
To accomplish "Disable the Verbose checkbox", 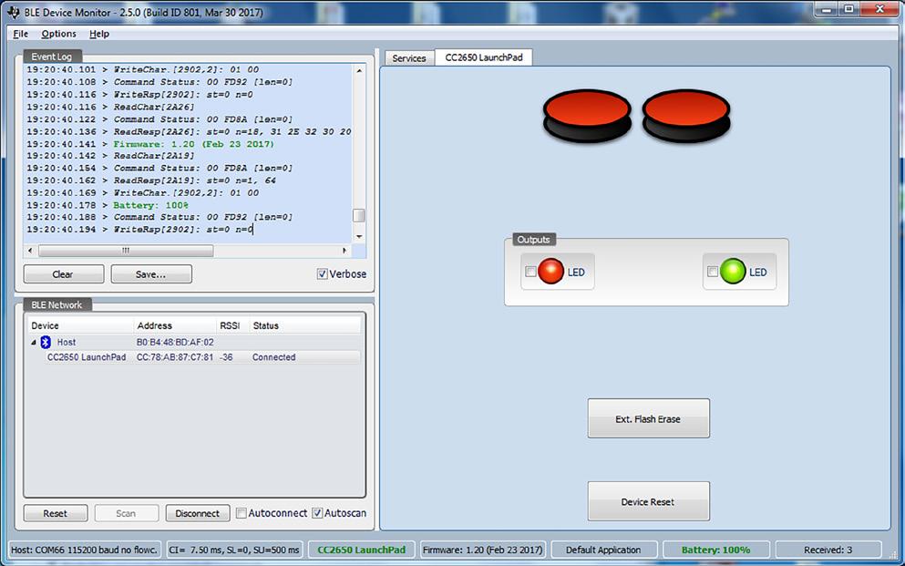I will point(322,274).
